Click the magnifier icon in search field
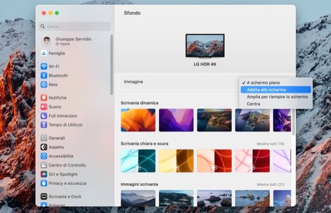 (43, 26)
